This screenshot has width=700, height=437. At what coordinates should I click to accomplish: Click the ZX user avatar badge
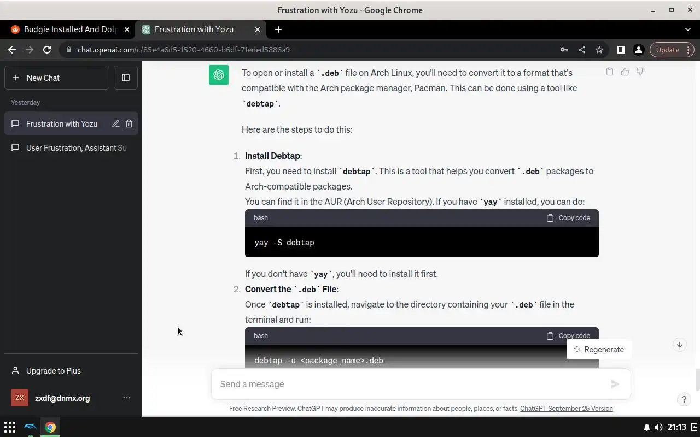pos(20,398)
